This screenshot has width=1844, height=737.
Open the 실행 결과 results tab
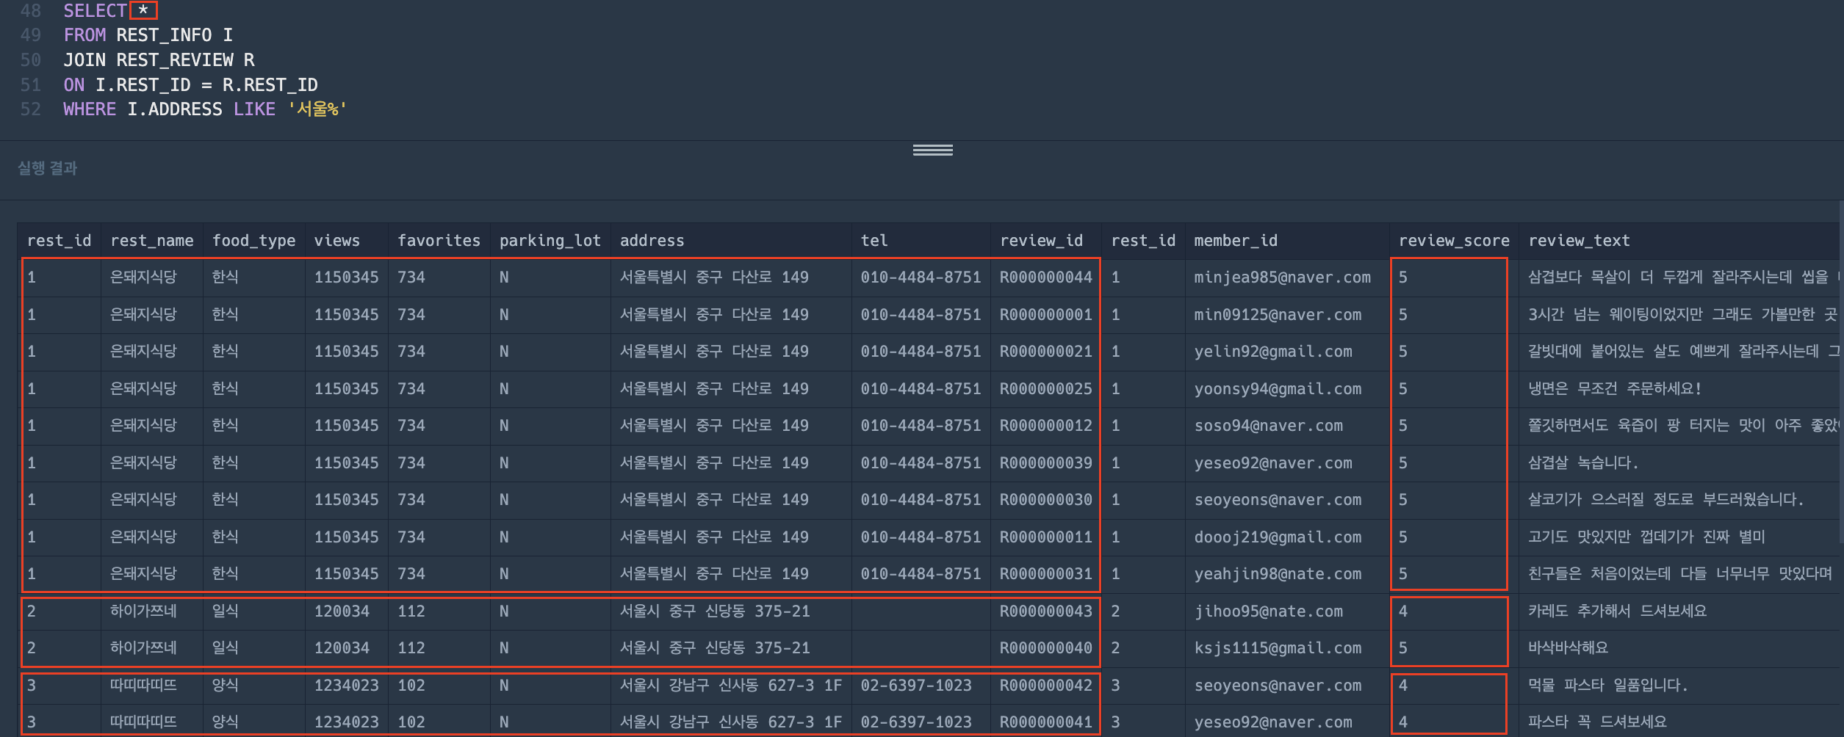(x=48, y=168)
